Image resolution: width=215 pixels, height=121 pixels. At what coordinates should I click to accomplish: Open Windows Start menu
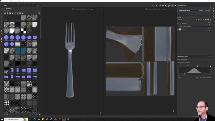2,119
